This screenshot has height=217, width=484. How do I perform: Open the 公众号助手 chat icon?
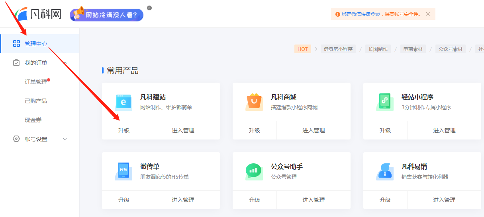point(254,171)
